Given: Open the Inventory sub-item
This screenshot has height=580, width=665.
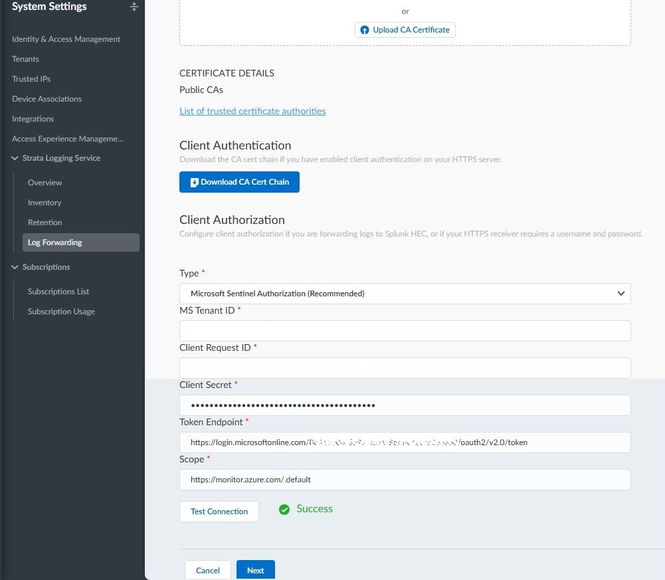Looking at the screenshot, I should tap(45, 203).
